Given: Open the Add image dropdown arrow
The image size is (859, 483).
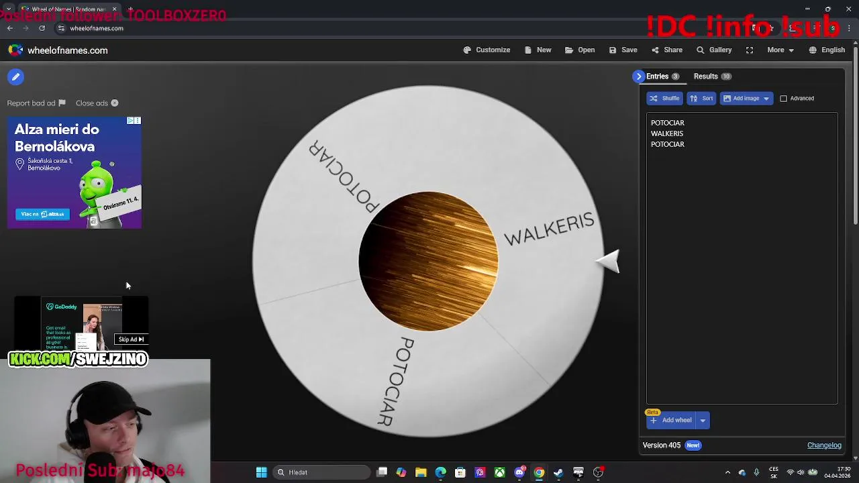Looking at the screenshot, I should (766, 99).
